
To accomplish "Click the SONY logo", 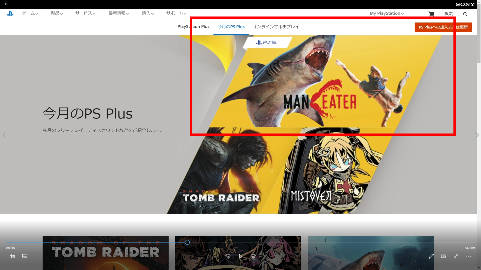I will [x=465, y=4].
